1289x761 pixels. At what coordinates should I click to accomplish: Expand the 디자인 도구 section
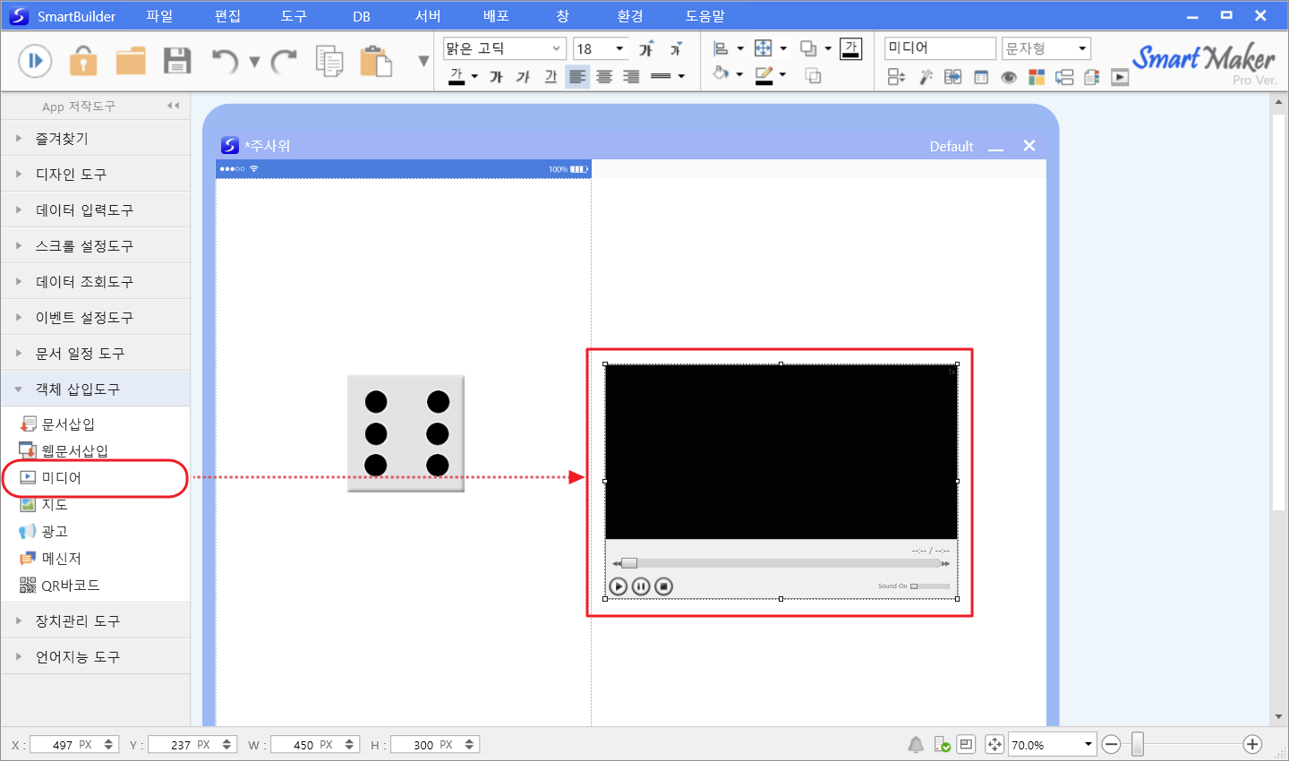tap(95, 174)
